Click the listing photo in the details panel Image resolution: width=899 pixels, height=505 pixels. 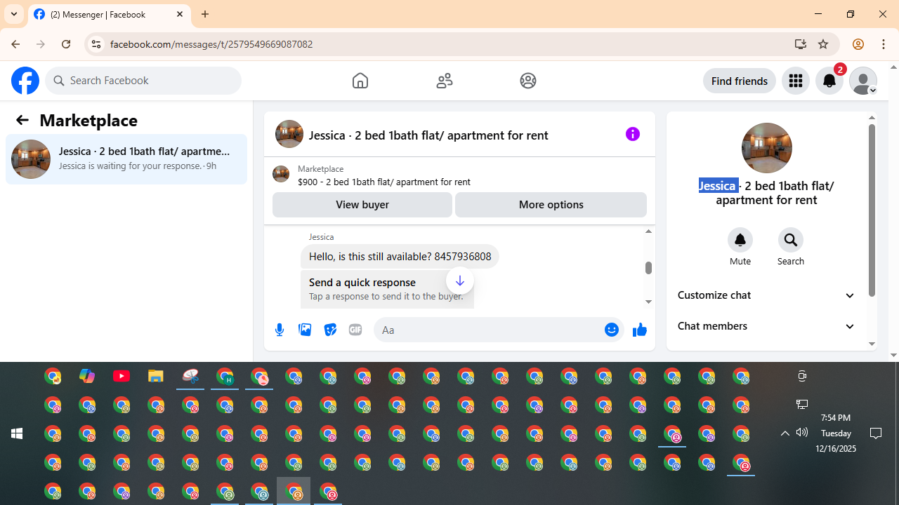[x=767, y=148]
